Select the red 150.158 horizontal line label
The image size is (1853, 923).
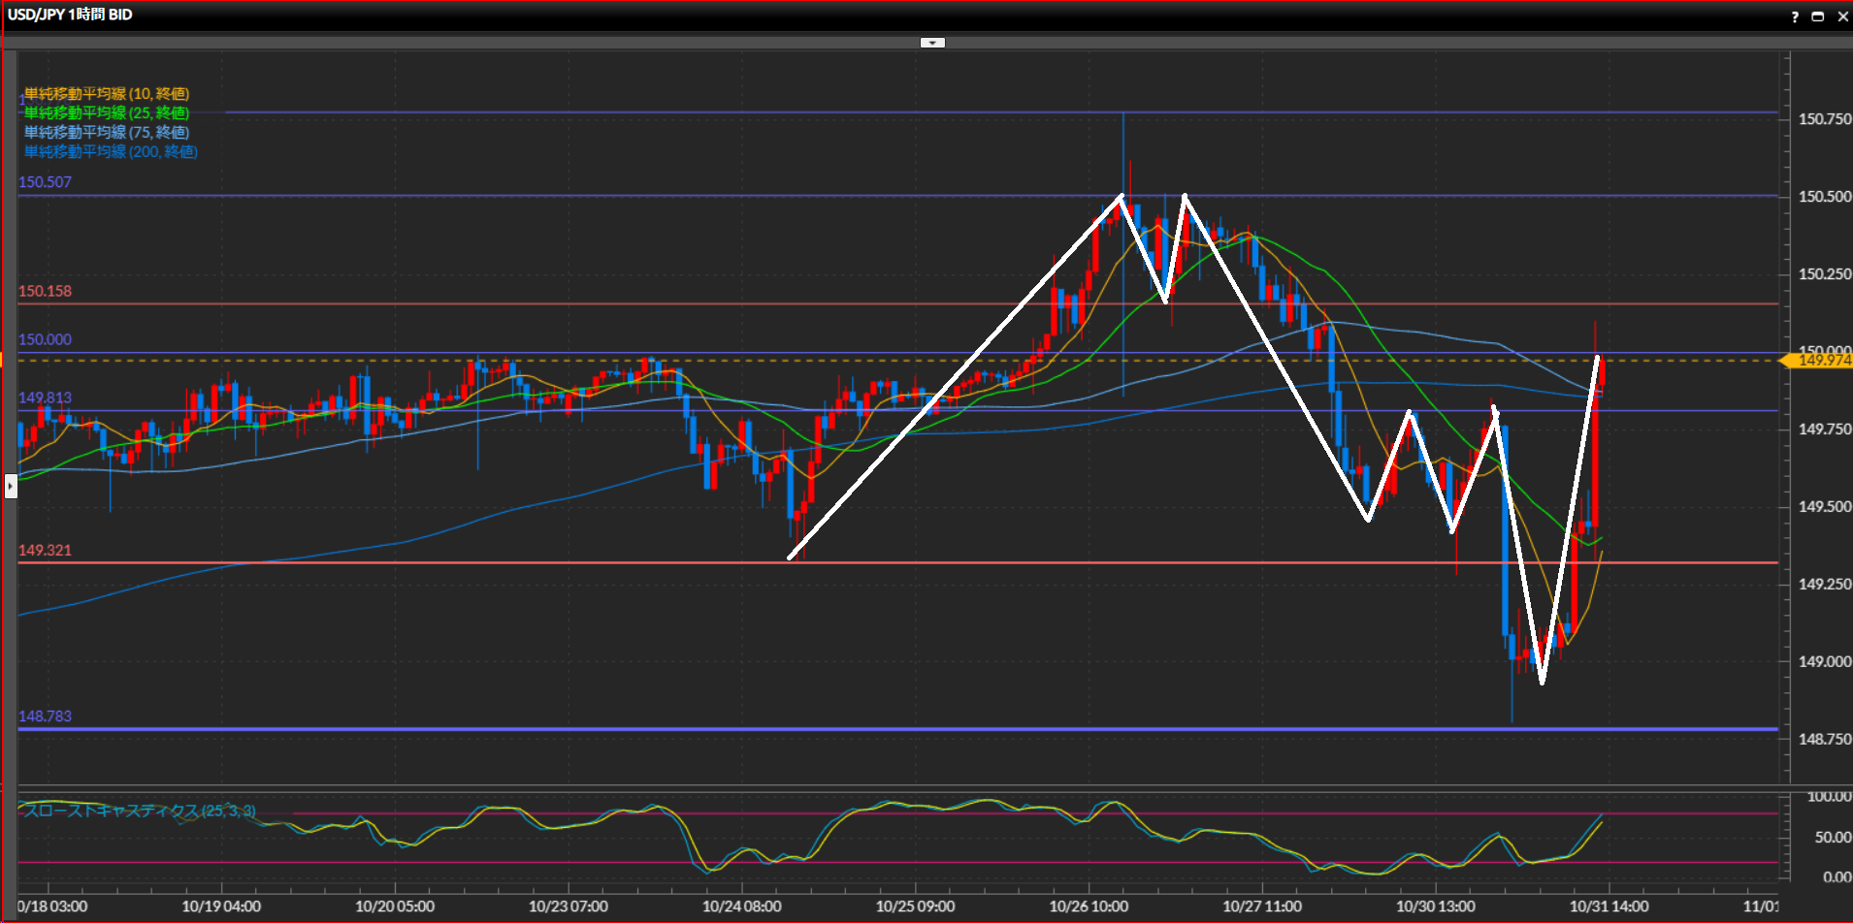(45, 292)
